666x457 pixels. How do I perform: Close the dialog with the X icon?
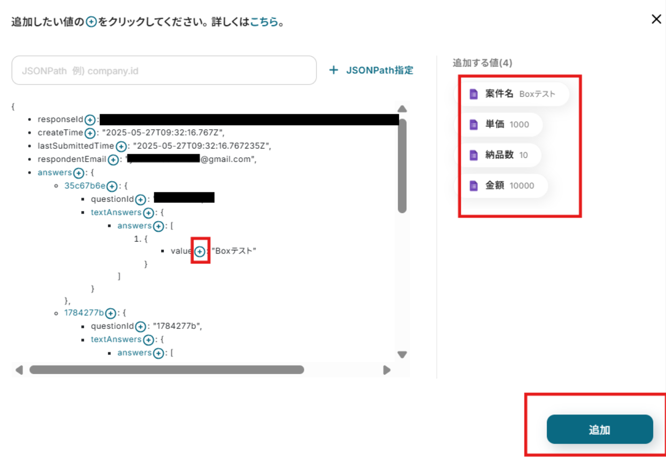(656, 19)
